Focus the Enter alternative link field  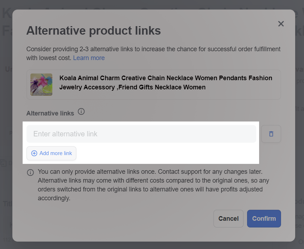(141, 134)
